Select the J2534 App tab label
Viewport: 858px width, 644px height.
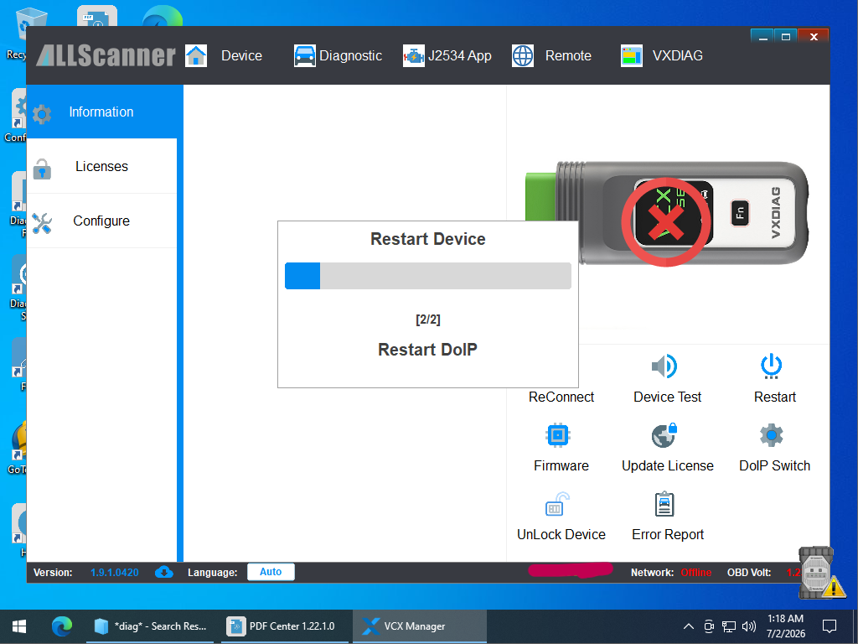(460, 56)
